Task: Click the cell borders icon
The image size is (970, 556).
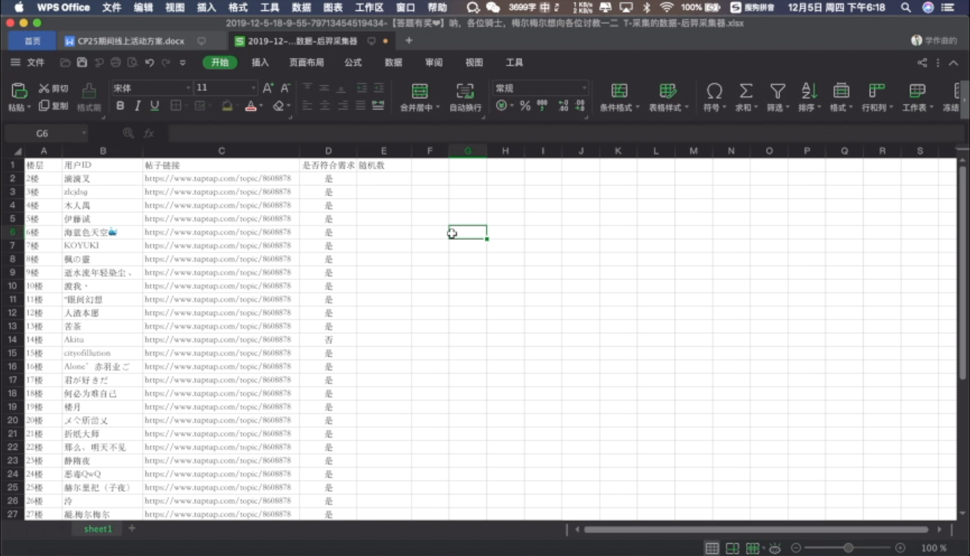Action: [176, 106]
